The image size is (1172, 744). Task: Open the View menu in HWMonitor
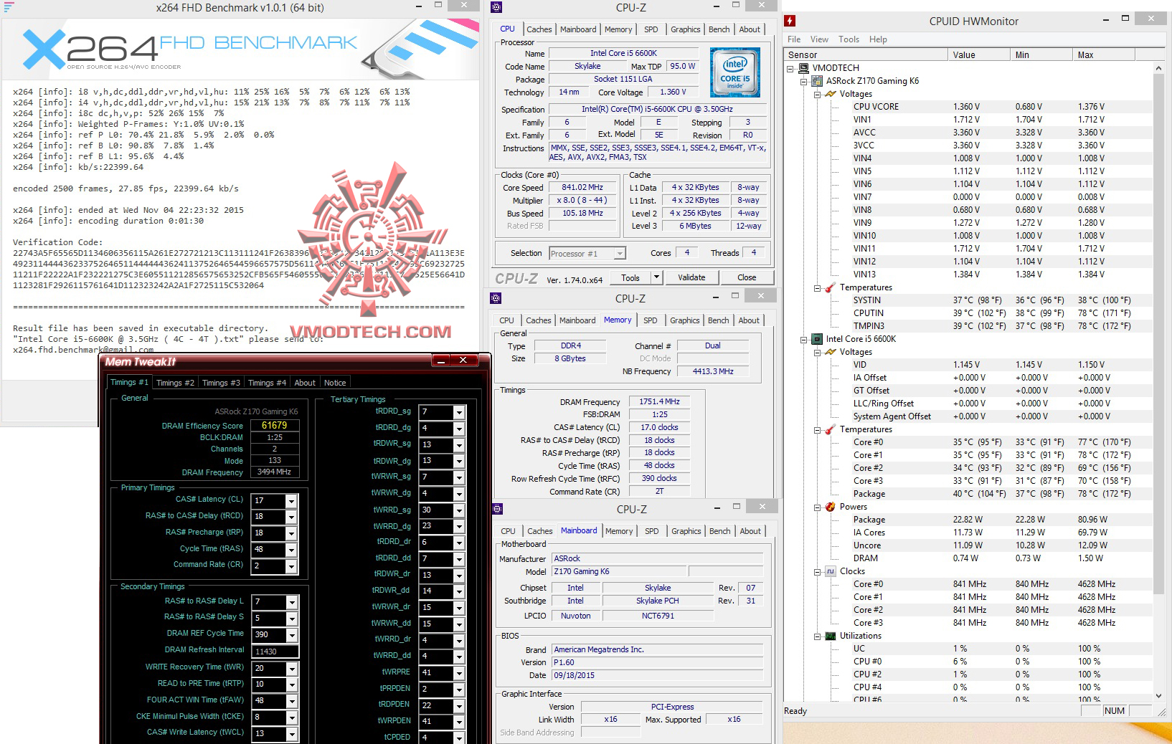click(x=819, y=39)
